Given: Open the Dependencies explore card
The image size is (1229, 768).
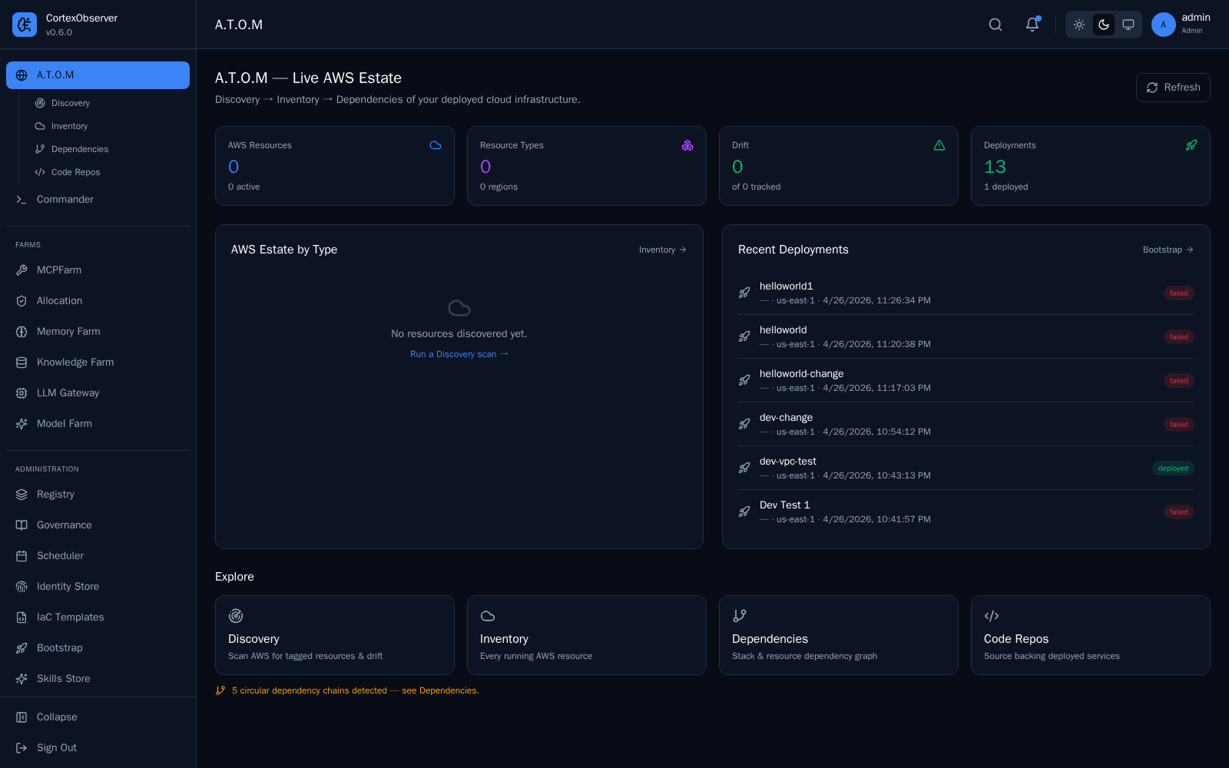Looking at the screenshot, I should pos(839,635).
